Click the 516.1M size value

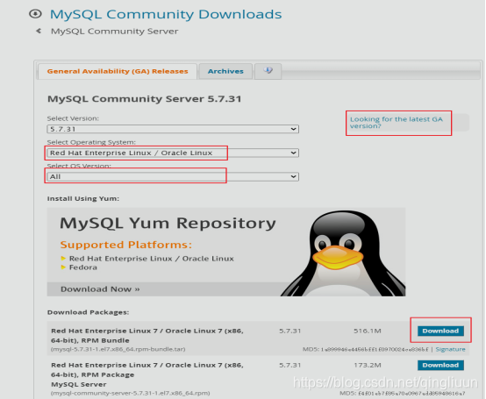(x=368, y=331)
